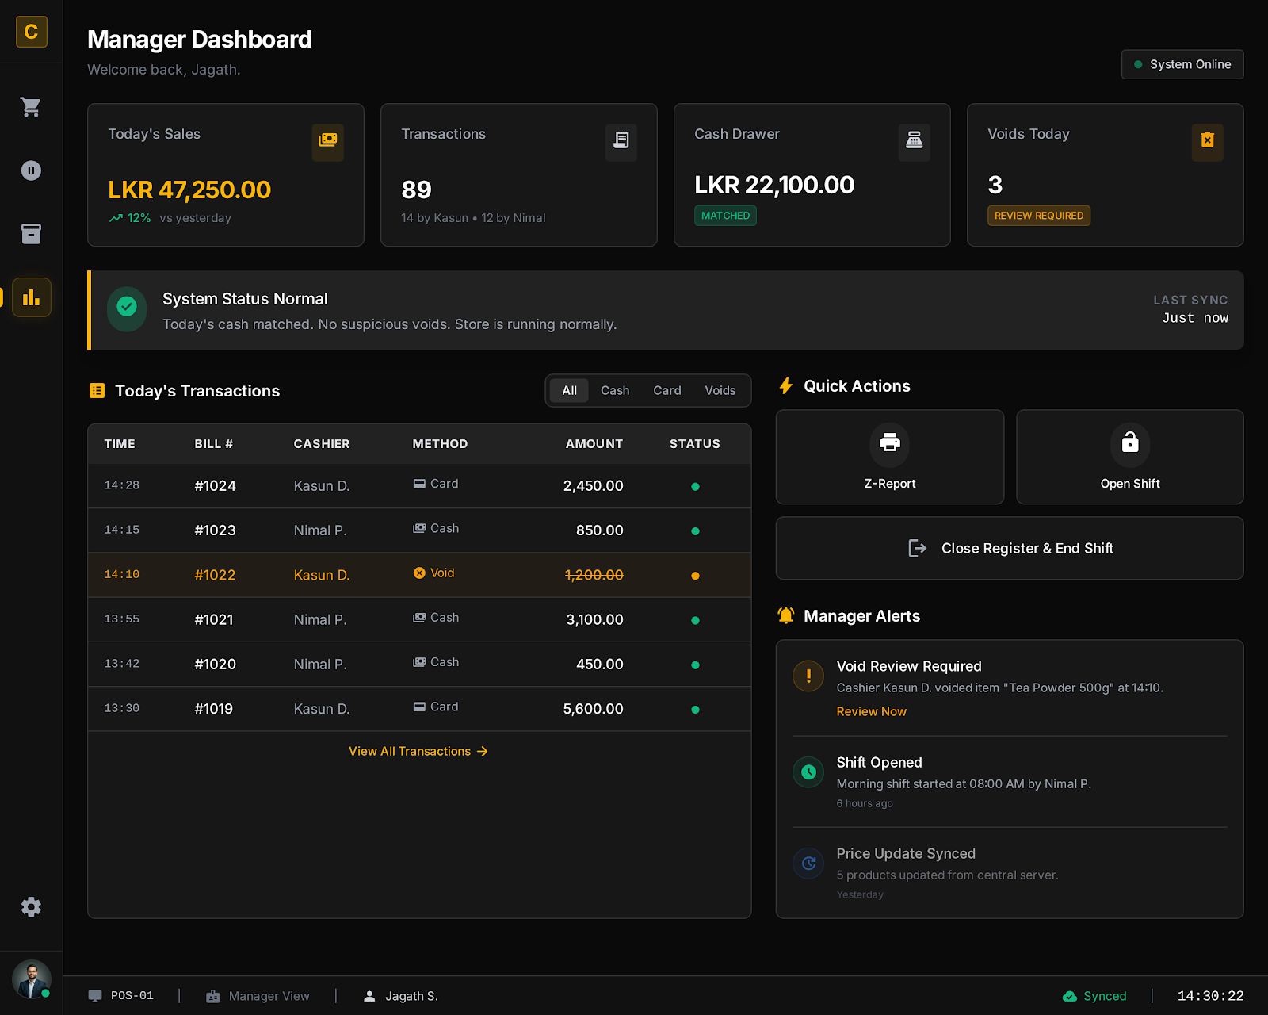Viewport: 1268px width, 1015px height.
Task: Enable the Voids transaction filter
Action: coord(720,390)
